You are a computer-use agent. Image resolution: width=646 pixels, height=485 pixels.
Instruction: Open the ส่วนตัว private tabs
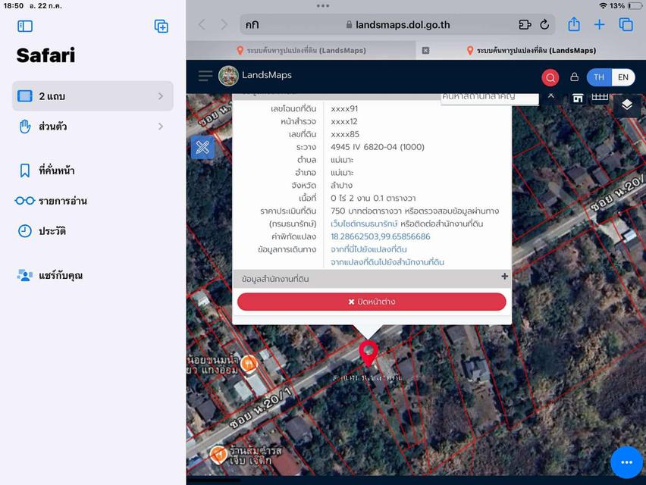(93, 127)
